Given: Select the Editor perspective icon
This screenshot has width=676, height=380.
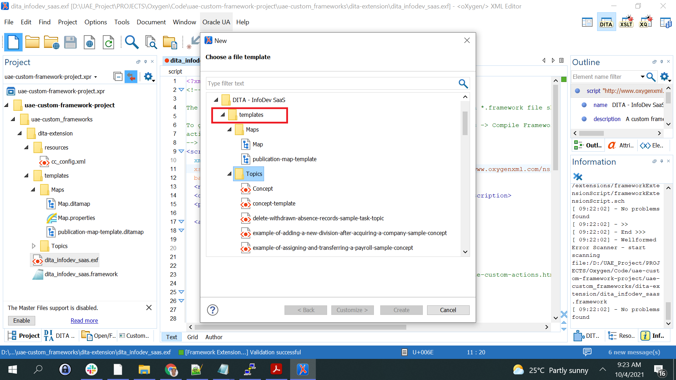Looking at the screenshot, I should pos(587,22).
